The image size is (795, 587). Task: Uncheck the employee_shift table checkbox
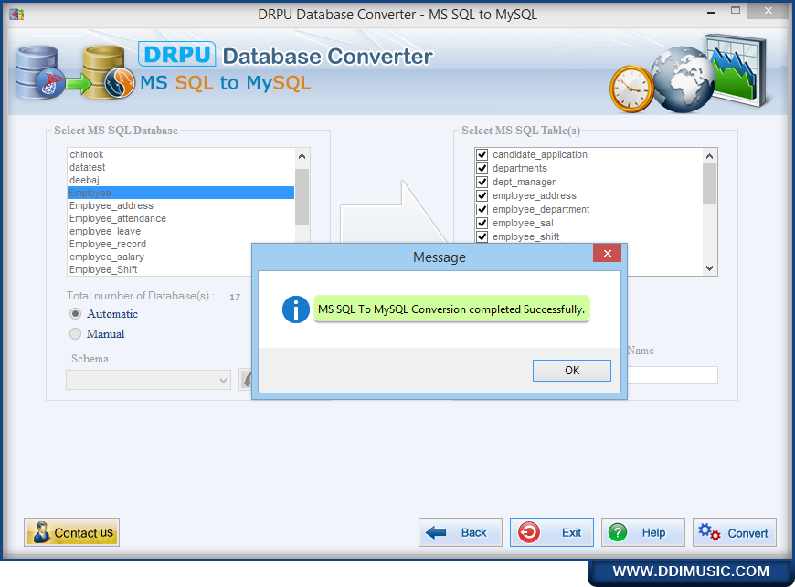point(482,236)
